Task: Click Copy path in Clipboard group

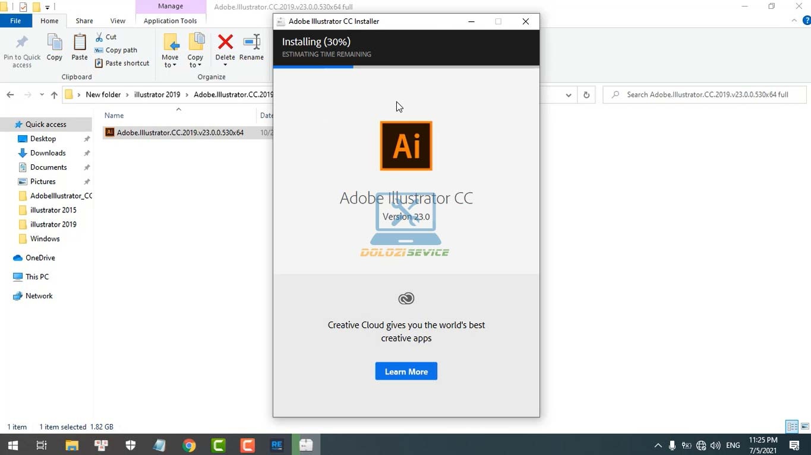Action: pyautogui.click(x=121, y=50)
